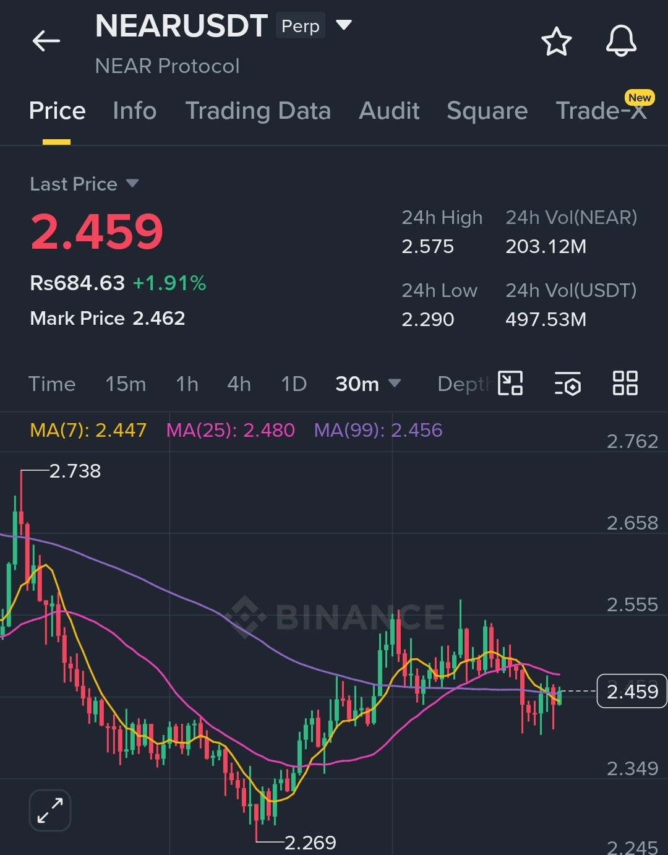
Task: Switch to the Depth chart view
Action: click(x=465, y=384)
